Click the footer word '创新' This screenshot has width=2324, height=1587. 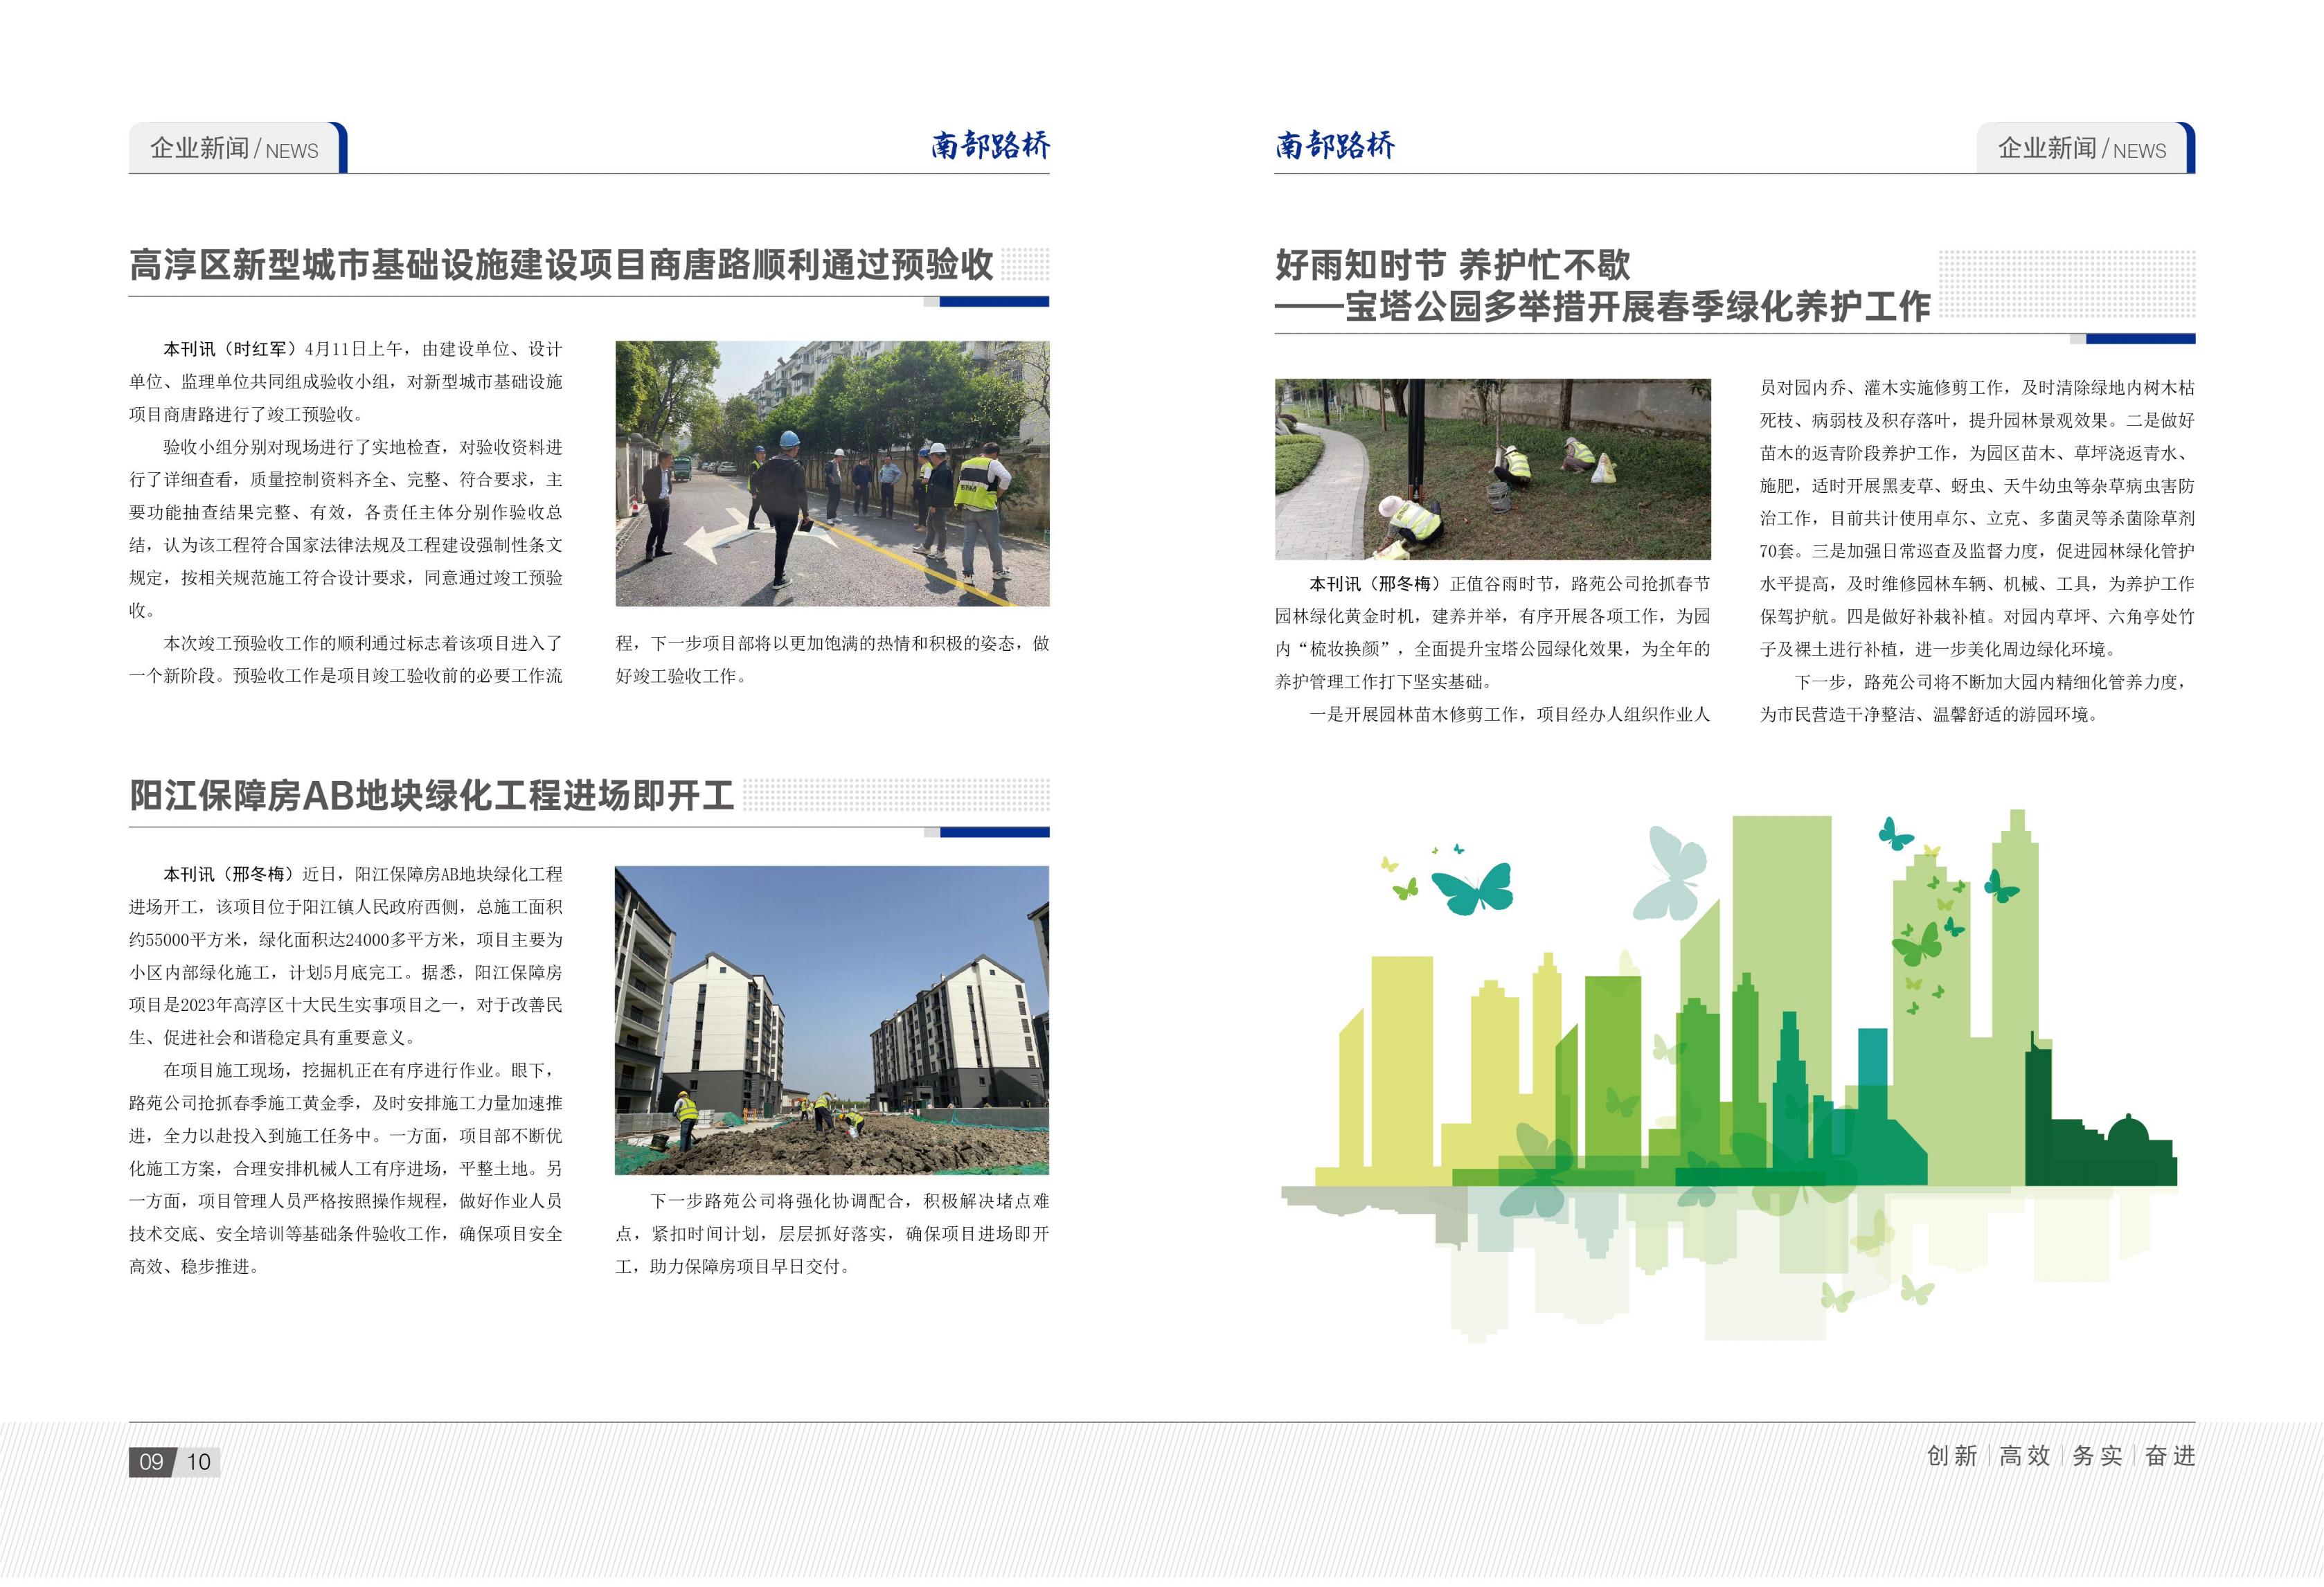pos(1952,1456)
